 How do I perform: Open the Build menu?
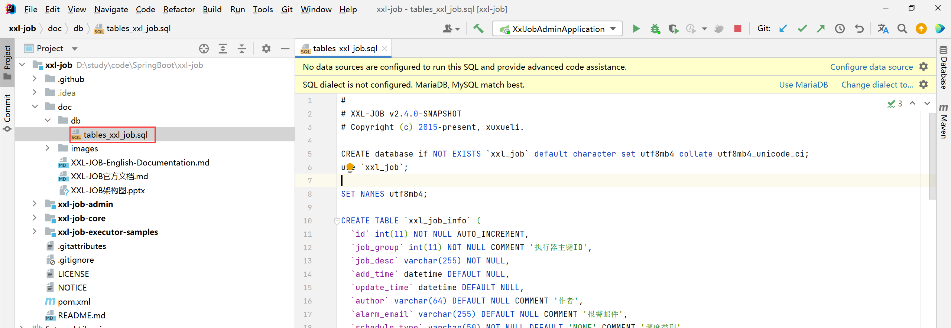(212, 9)
